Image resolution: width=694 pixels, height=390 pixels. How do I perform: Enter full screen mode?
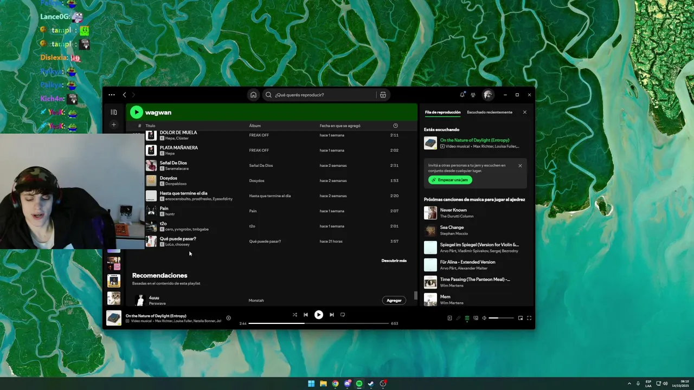coord(529,318)
